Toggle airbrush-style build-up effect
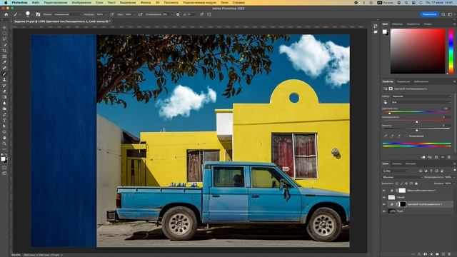The width and height of the screenshot is (457, 257). (141, 14)
